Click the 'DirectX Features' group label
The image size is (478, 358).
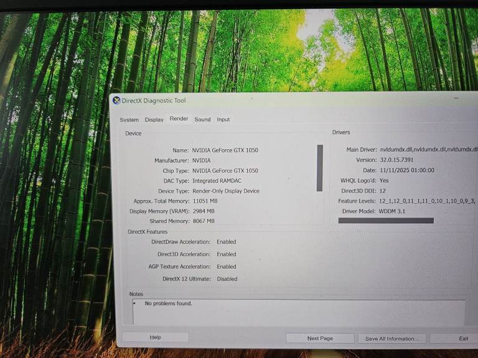coord(148,232)
